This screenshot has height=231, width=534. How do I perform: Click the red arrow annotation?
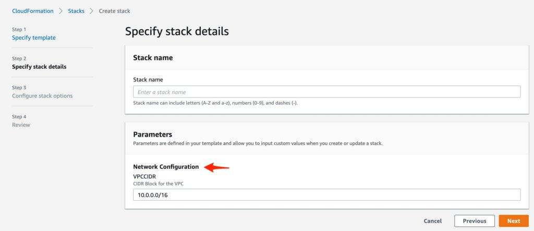(x=216, y=167)
